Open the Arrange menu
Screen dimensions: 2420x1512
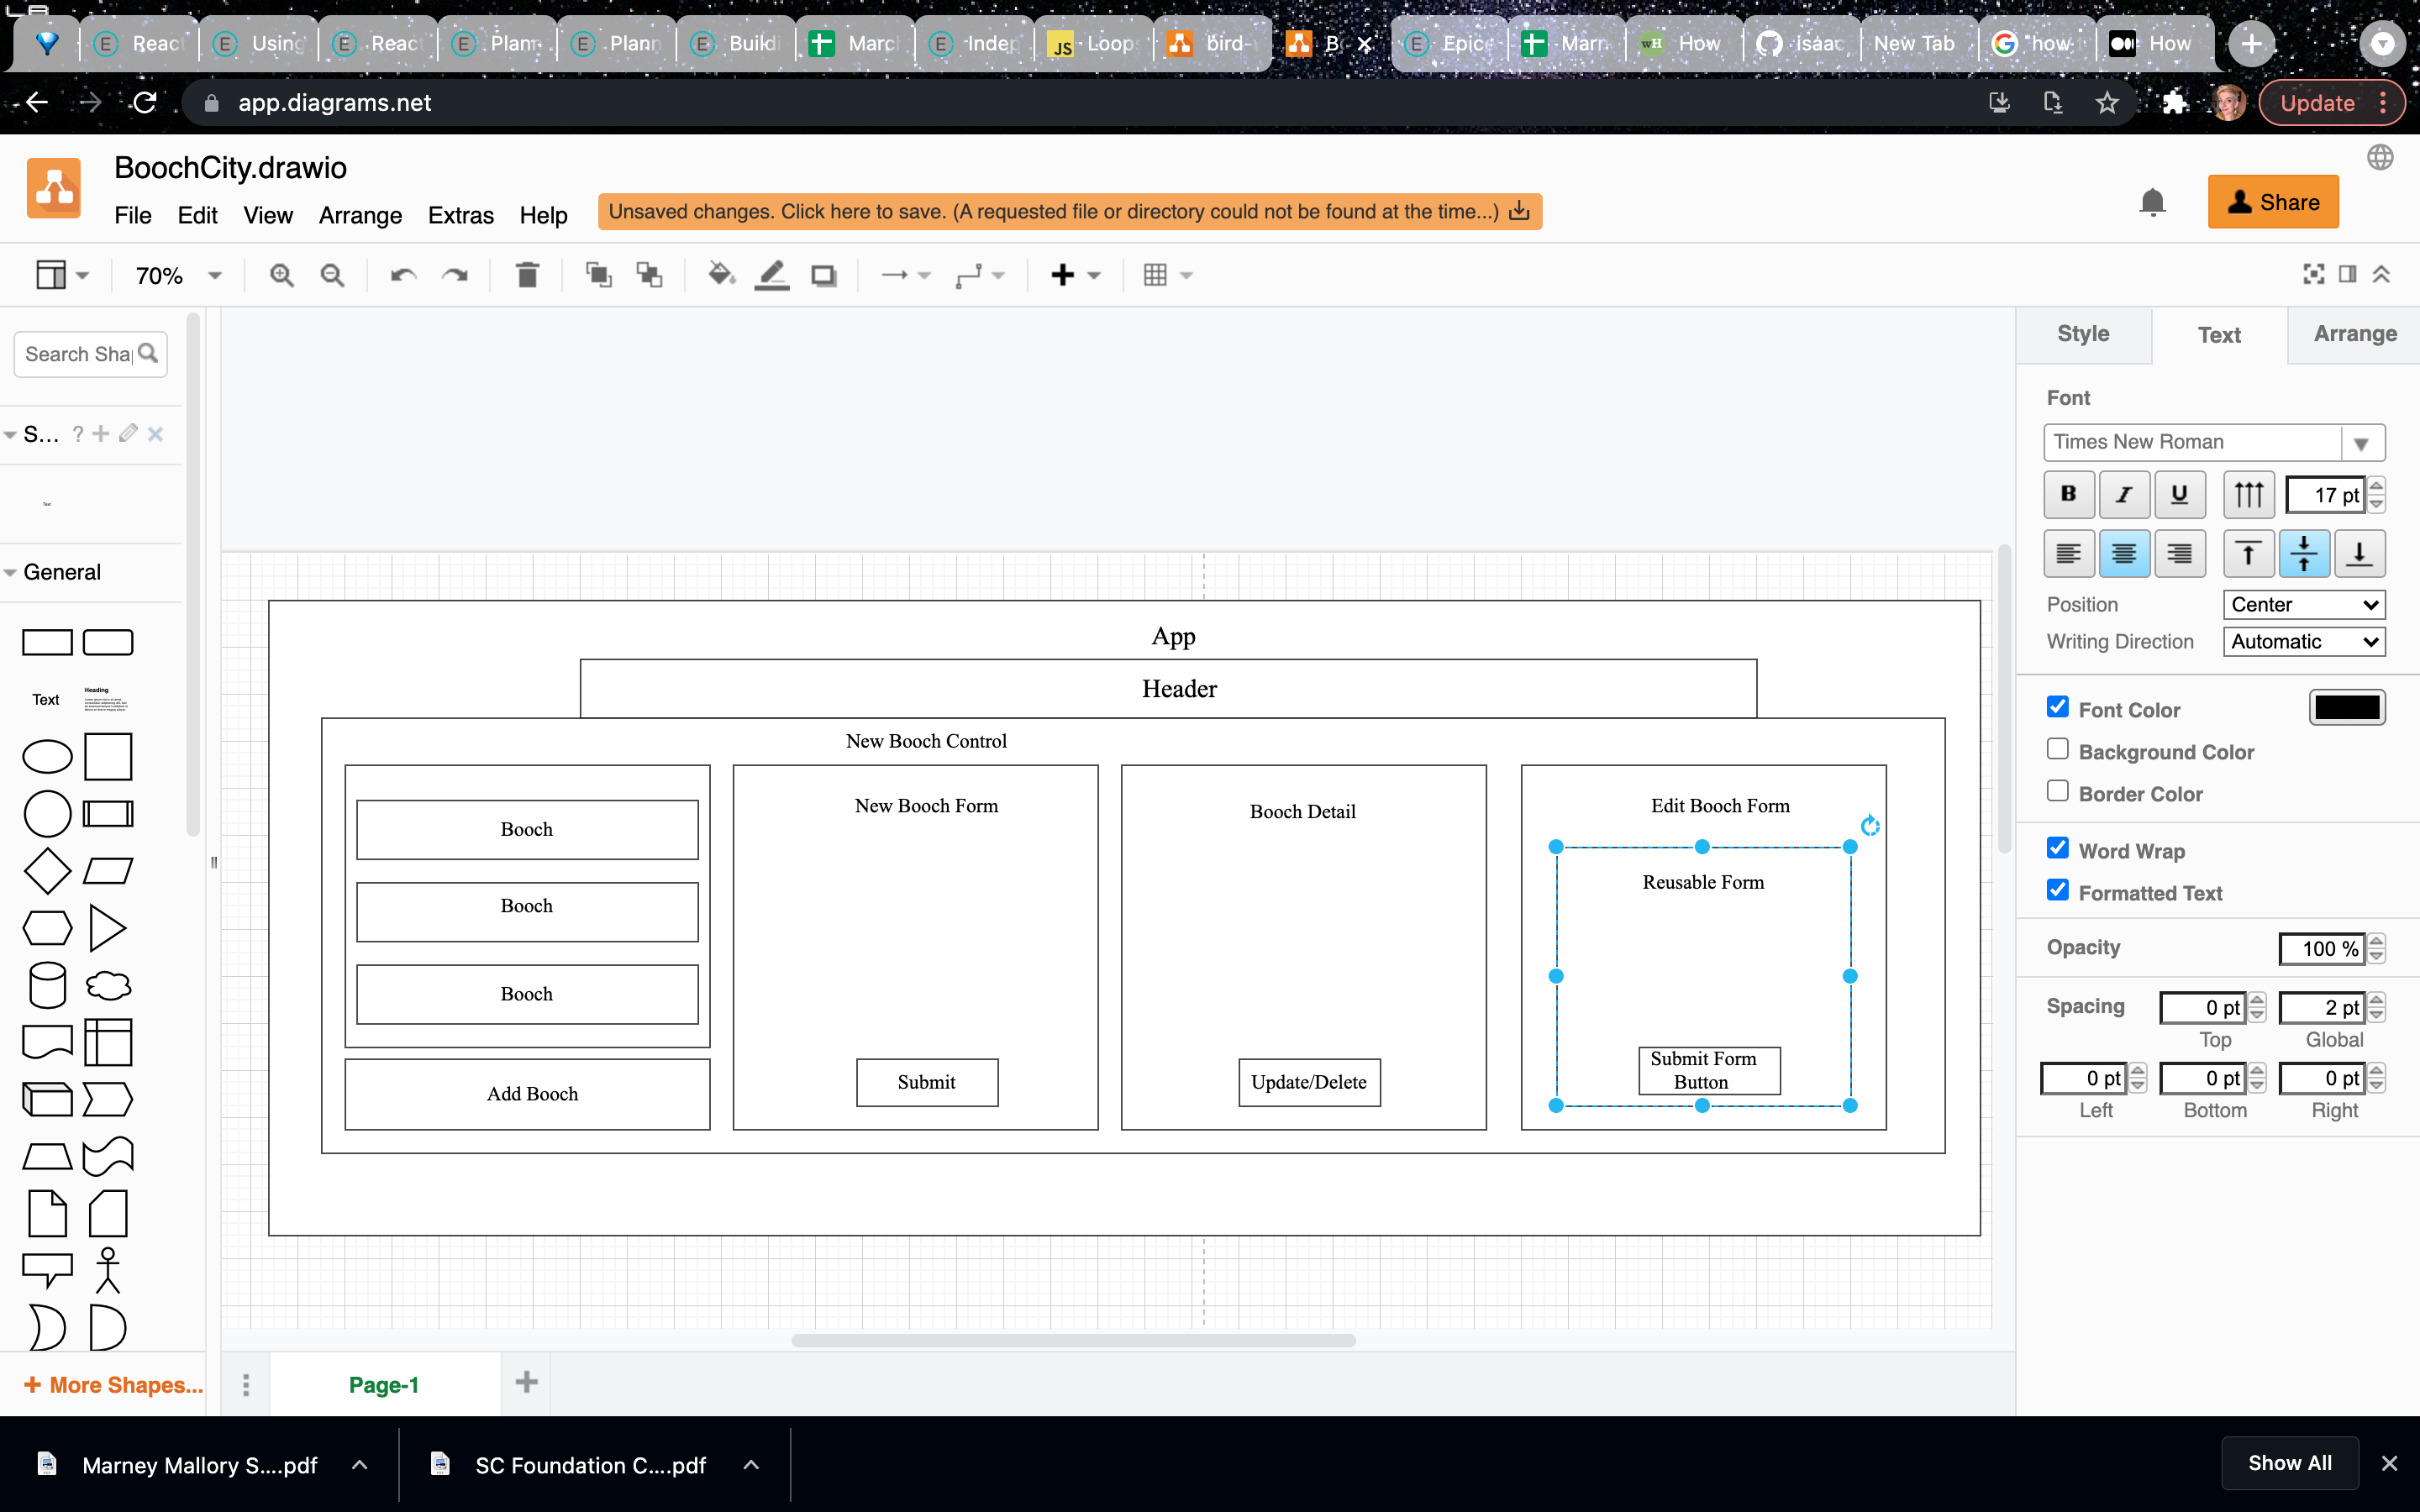pos(360,215)
